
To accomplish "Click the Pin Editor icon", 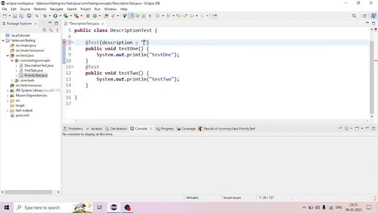I will (214, 16).
